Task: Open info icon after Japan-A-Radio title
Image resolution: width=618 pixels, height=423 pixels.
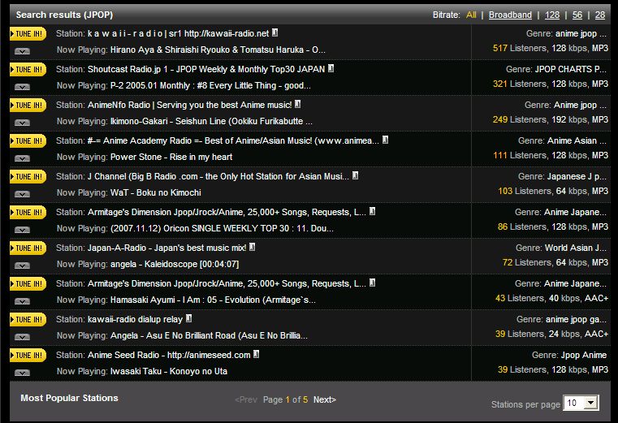Action: pyautogui.click(x=253, y=247)
